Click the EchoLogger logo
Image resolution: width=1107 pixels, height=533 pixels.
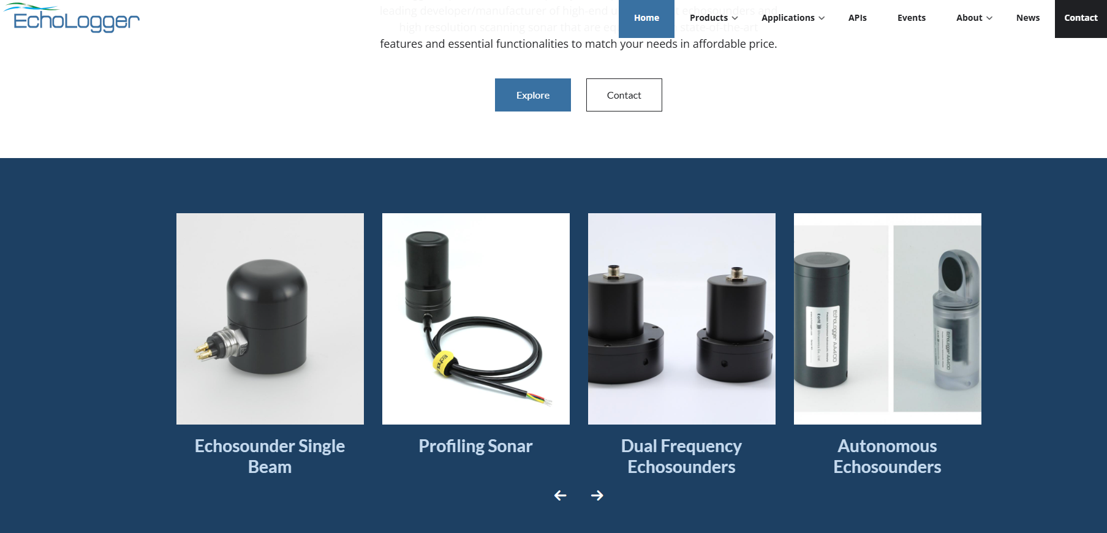(x=71, y=18)
